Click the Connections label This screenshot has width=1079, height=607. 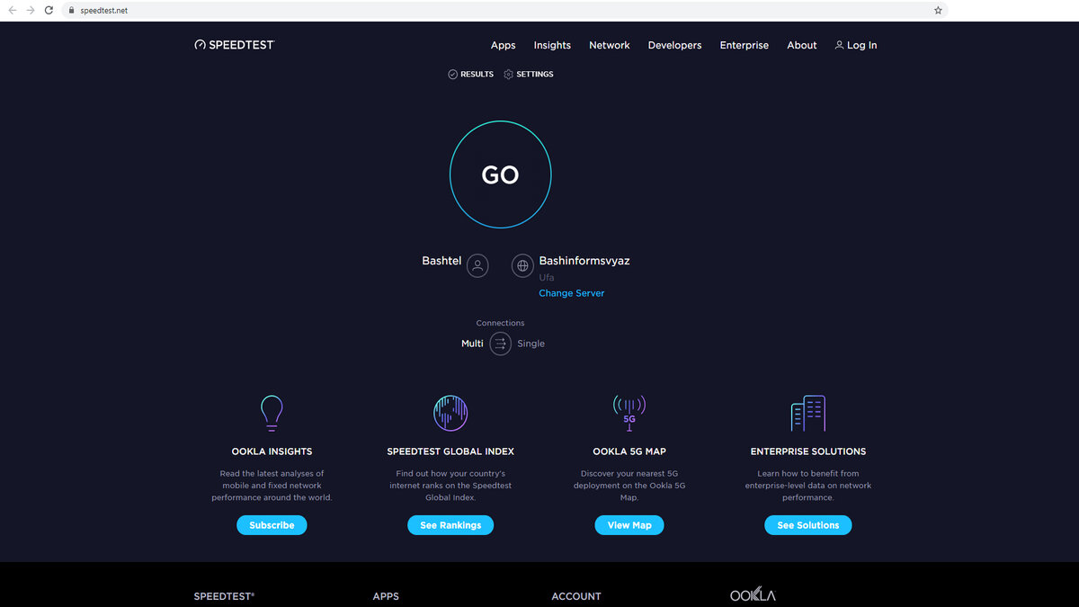click(500, 323)
